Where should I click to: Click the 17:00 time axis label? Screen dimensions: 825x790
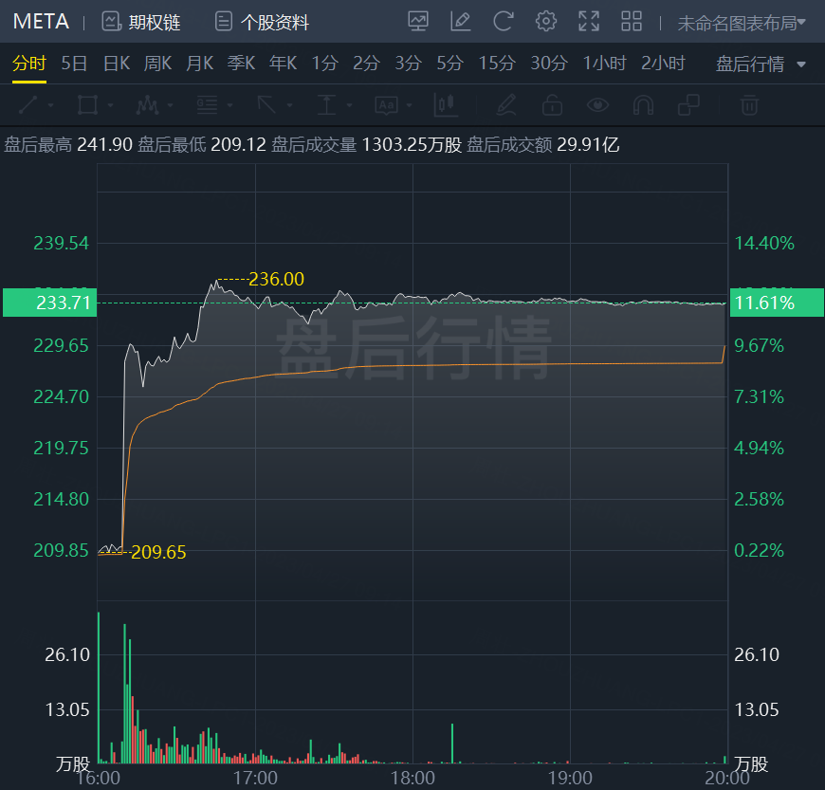tap(255, 778)
